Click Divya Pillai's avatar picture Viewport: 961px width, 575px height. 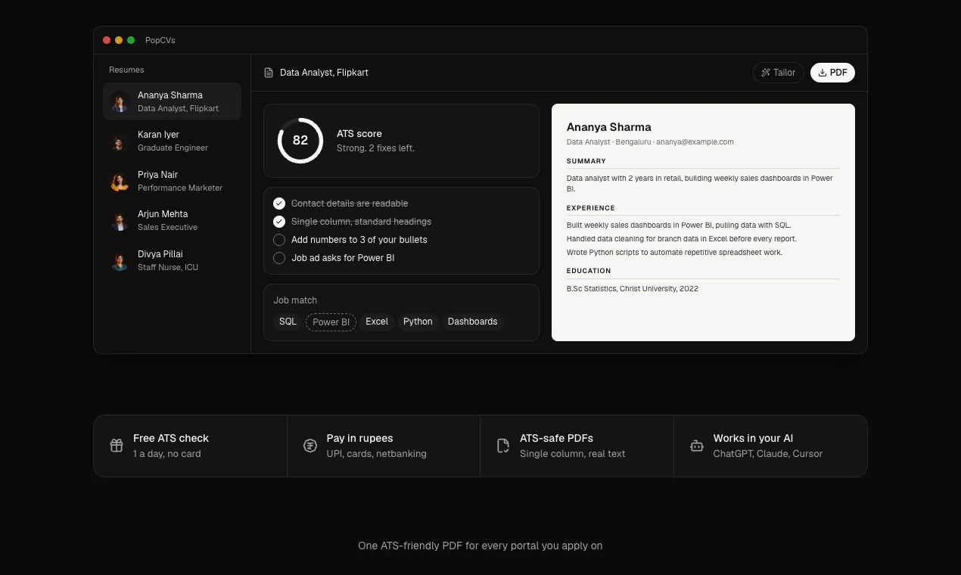click(120, 260)
